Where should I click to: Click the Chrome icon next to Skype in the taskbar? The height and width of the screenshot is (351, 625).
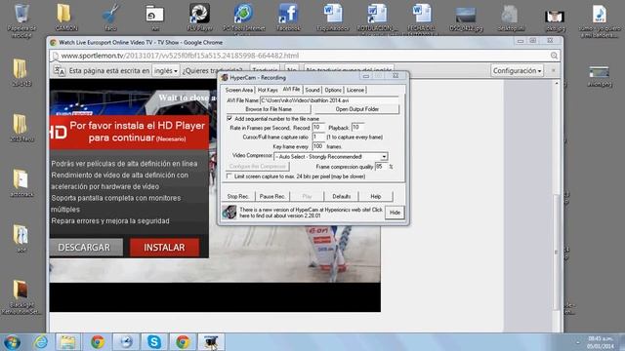[183, 342]
